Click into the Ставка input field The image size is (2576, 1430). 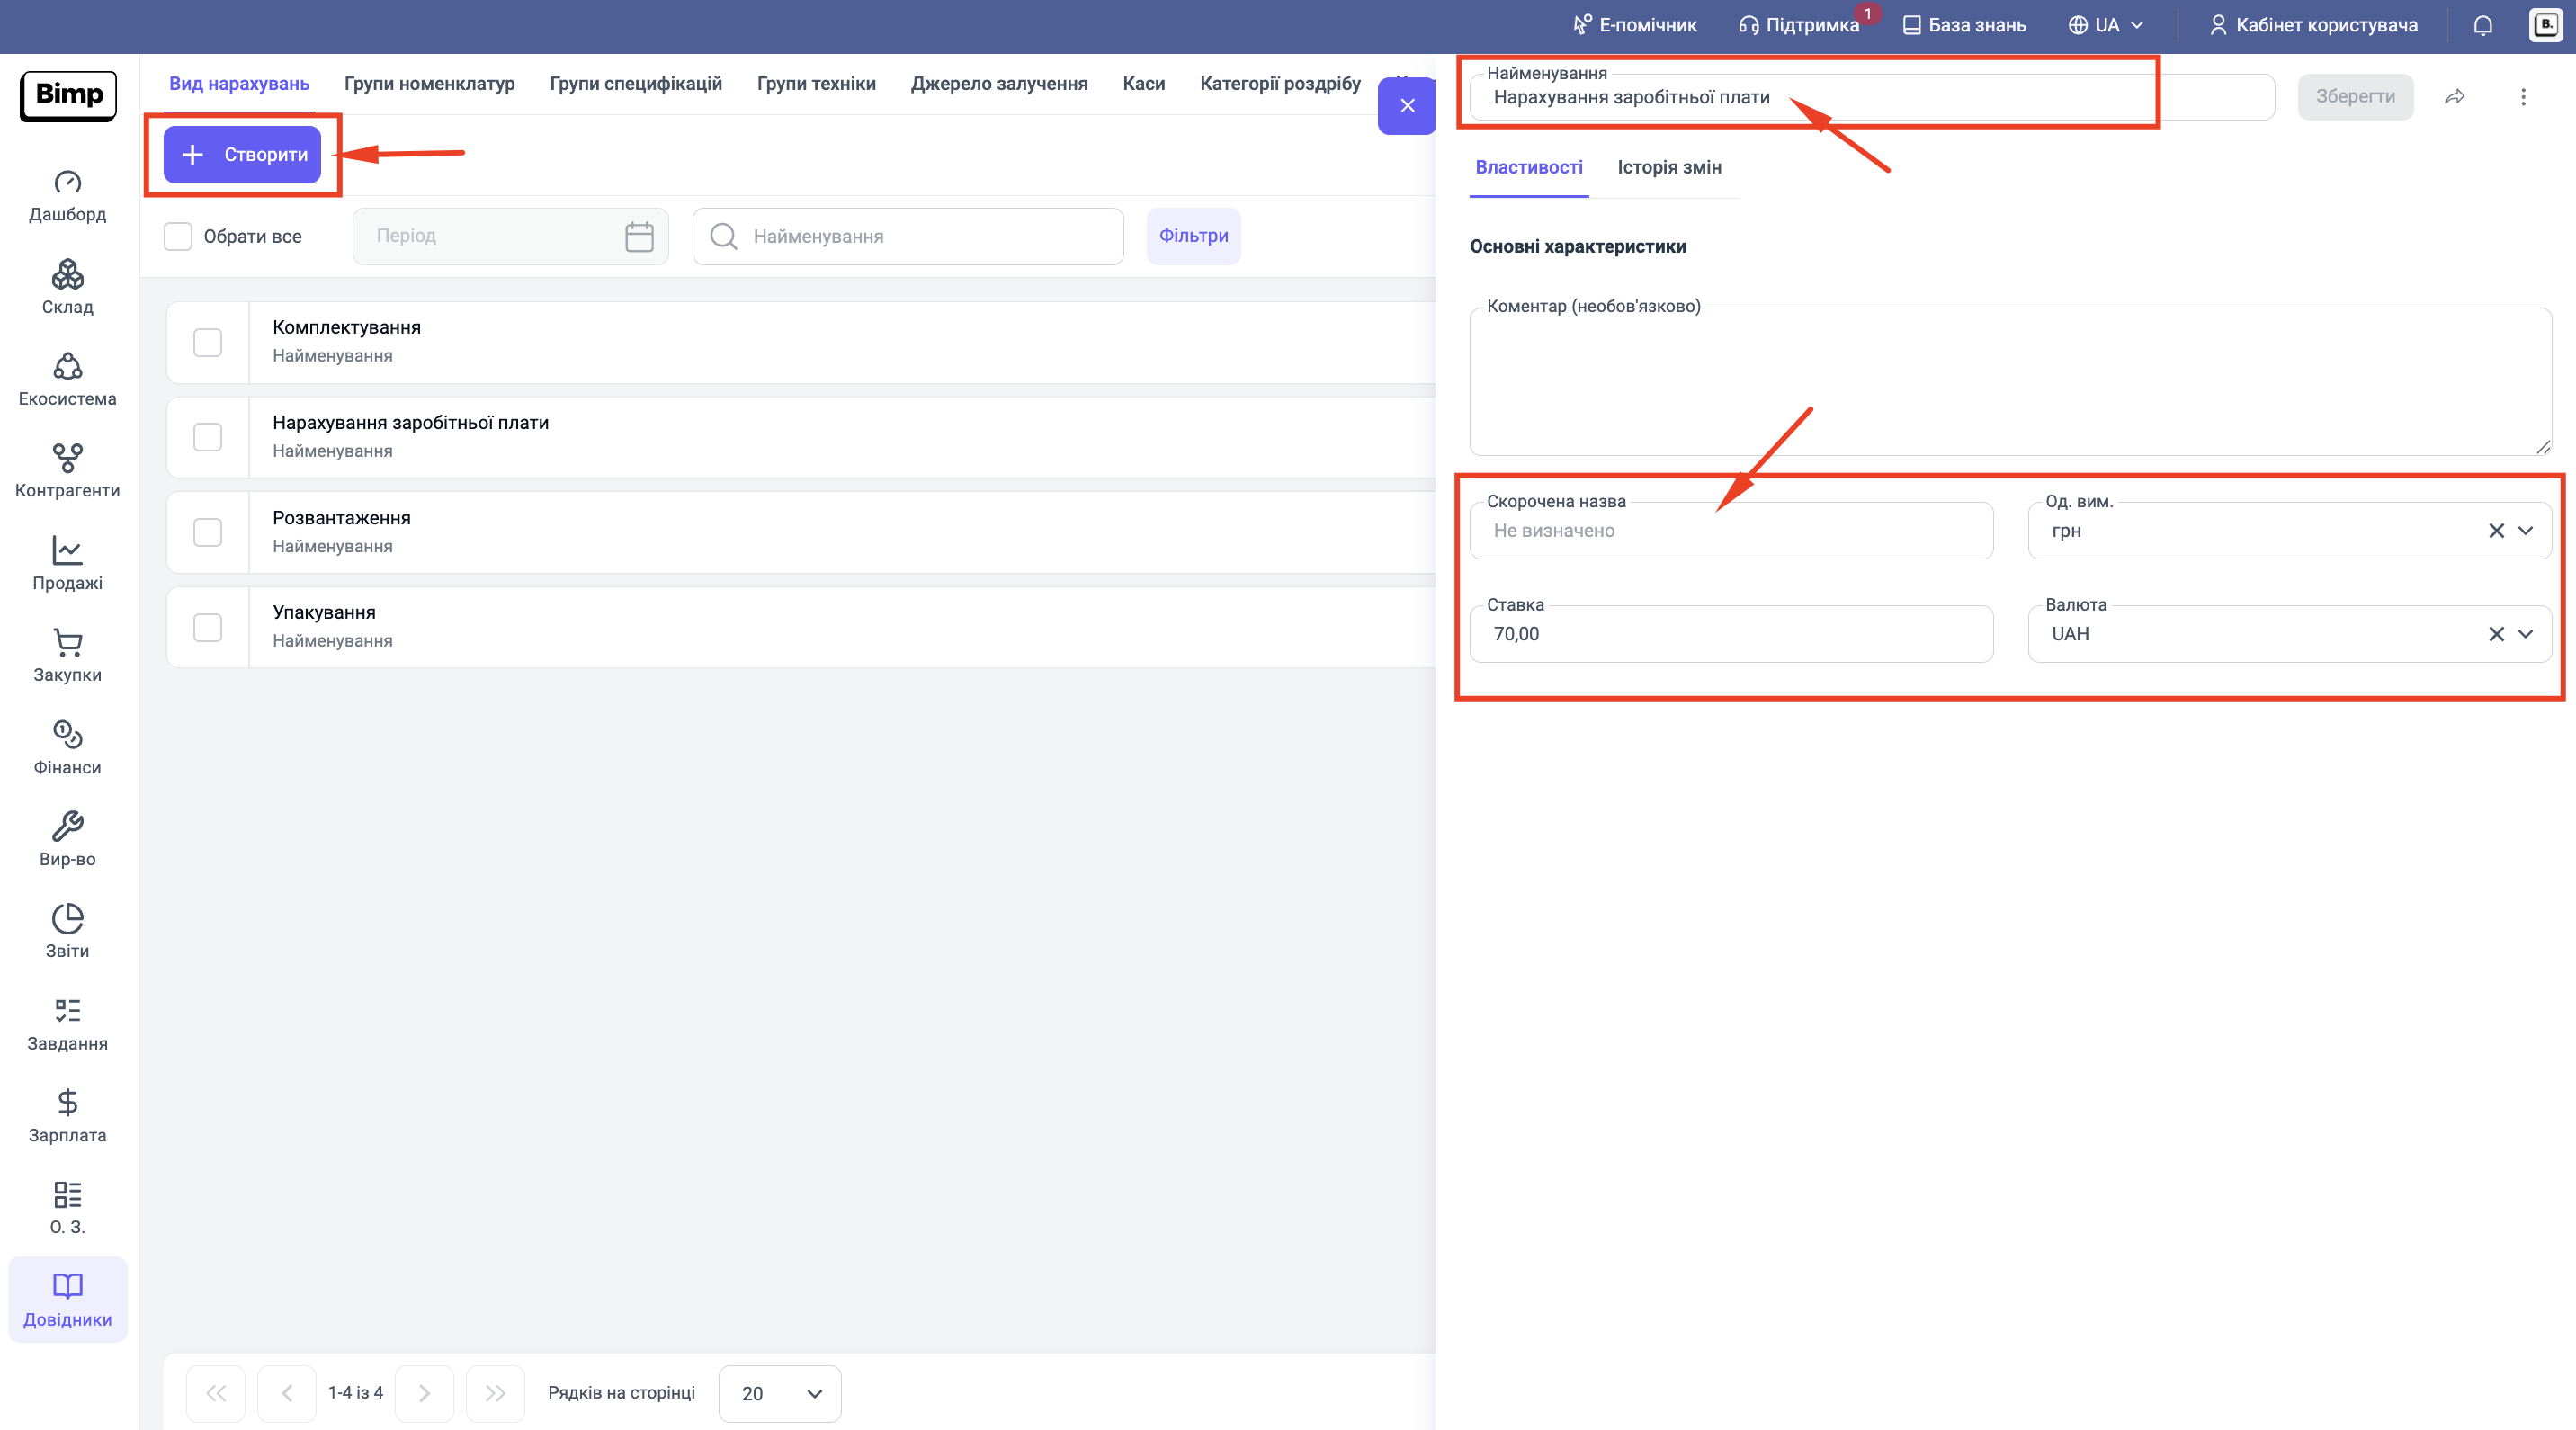click(x=1730, y=634)
